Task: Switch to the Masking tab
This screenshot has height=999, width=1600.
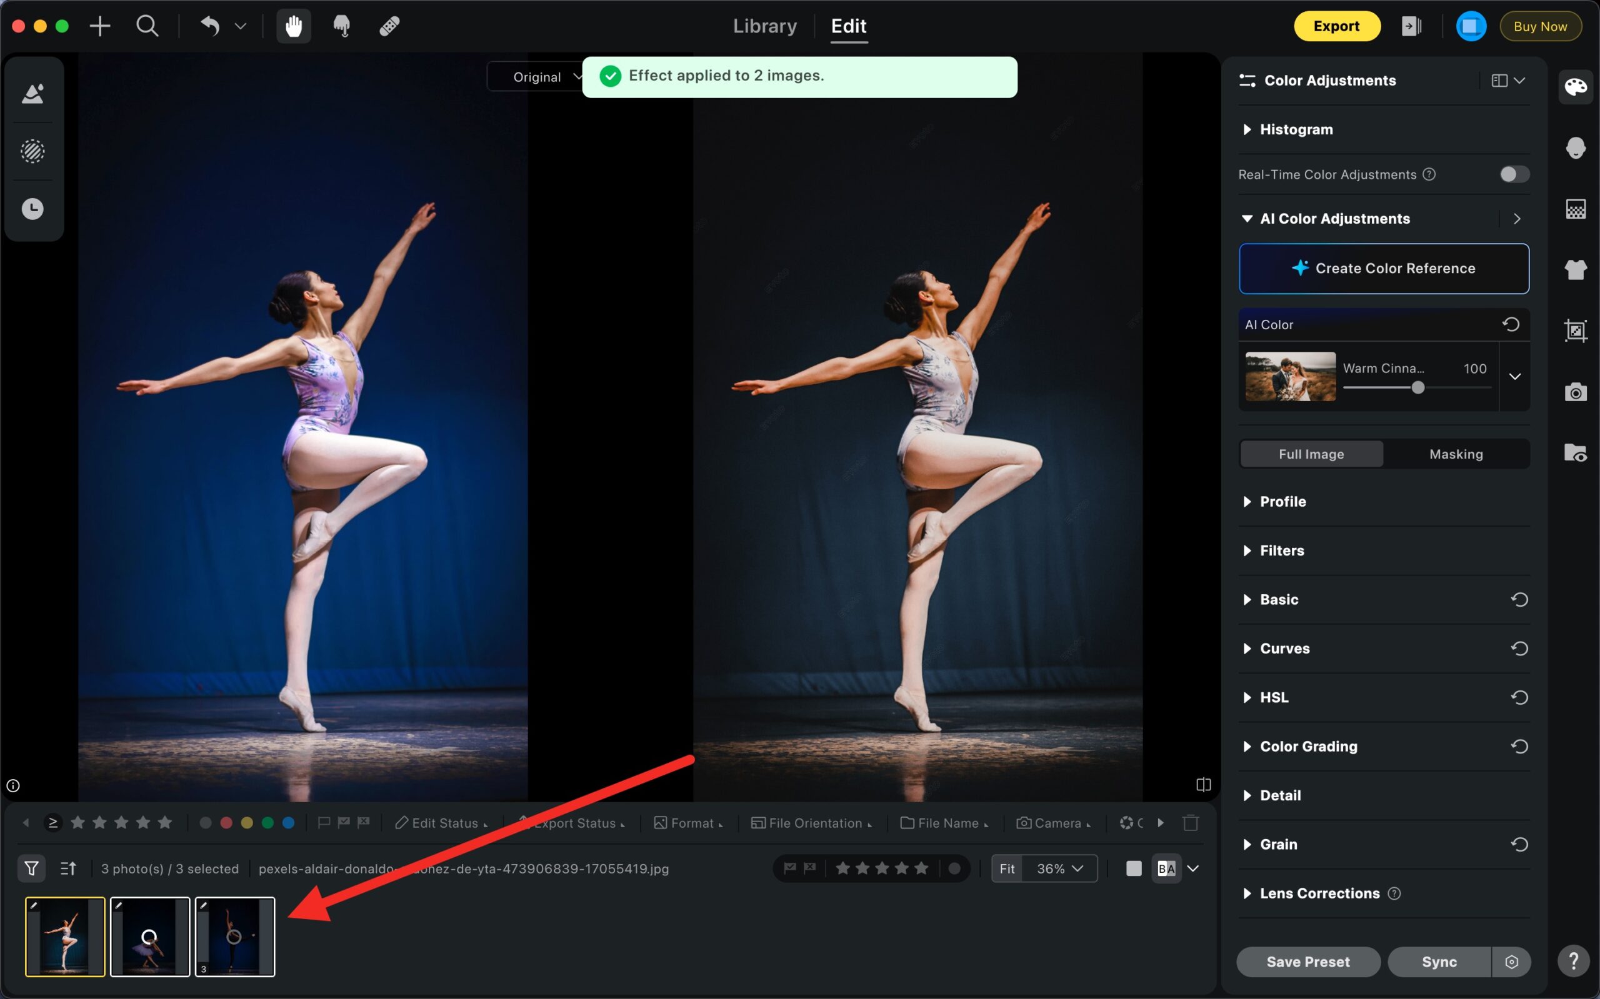Action: coord(1456,454)
